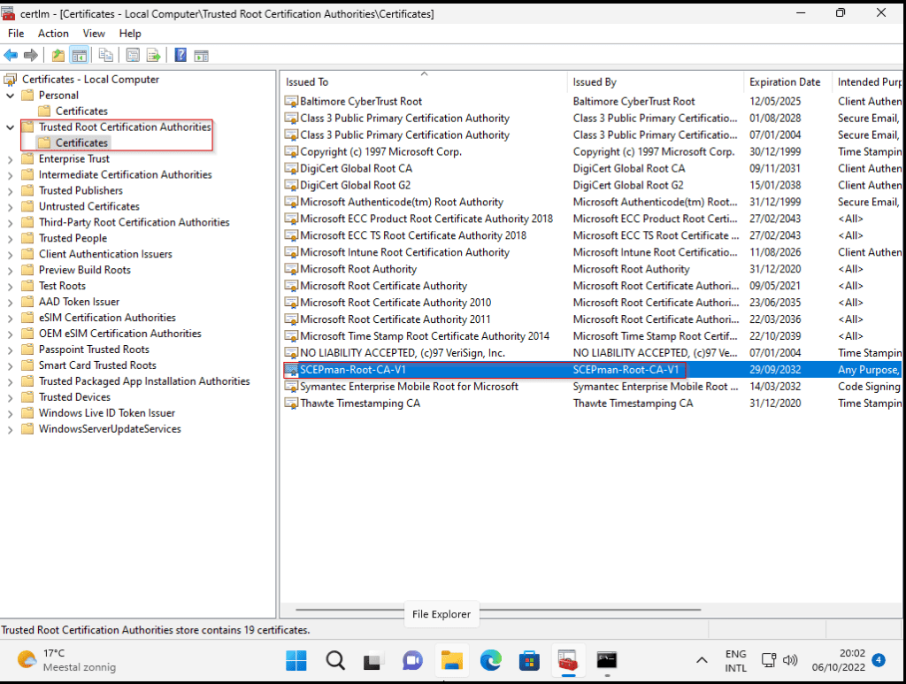Image resolution: width=906 pixels, height=684 pixels.
Task: Click the Back arrow in the toolbar
Action: point(11,55)
